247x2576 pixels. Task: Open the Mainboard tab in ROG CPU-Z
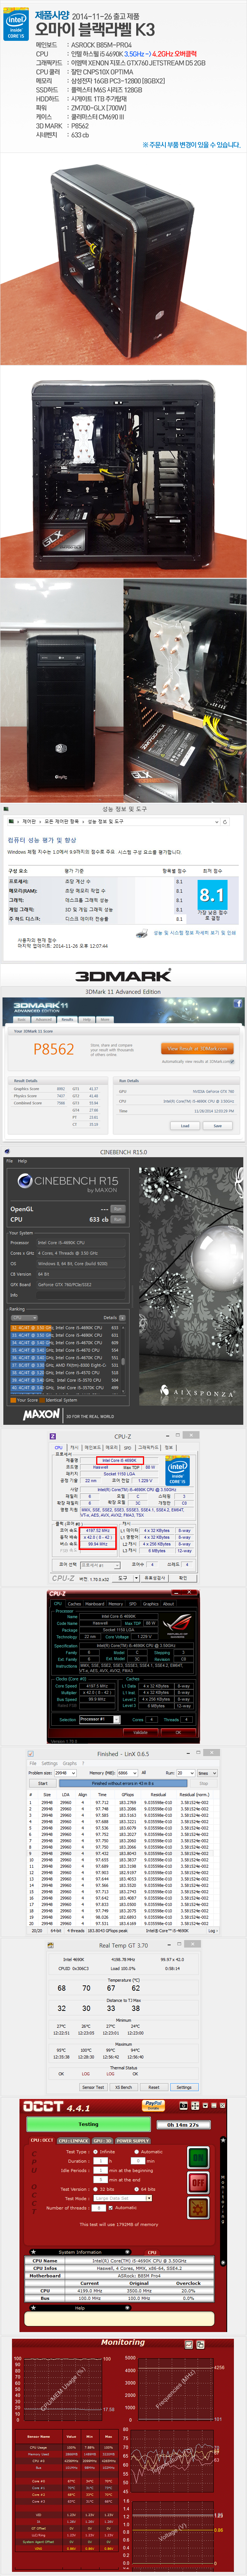point(95,1604)
